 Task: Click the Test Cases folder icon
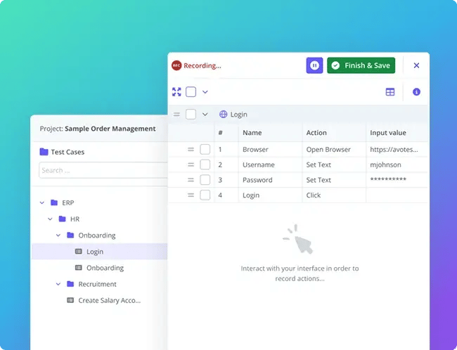click(44, 152)
